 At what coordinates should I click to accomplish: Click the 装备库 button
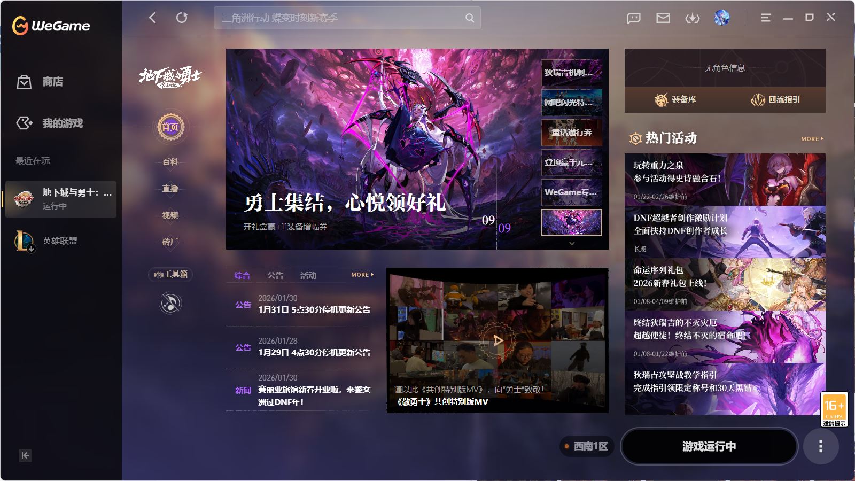(x=675, y=99)
